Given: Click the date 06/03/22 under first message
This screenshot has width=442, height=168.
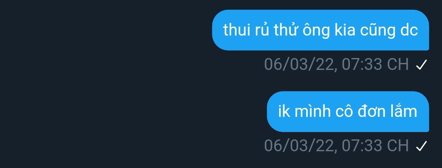Looking at the screenshot, I should pos(300,65).
